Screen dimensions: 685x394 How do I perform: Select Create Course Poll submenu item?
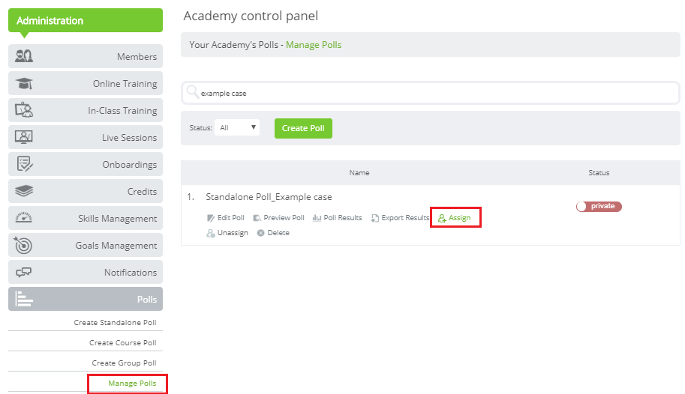pyautogui.click(x=123, y=342)
